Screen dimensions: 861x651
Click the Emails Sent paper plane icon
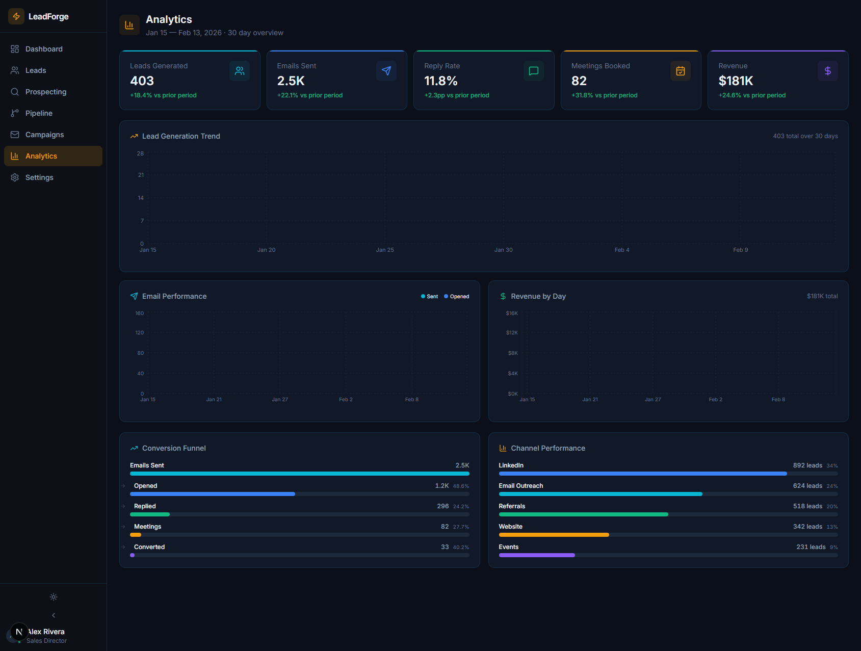(x=386, y=71)
